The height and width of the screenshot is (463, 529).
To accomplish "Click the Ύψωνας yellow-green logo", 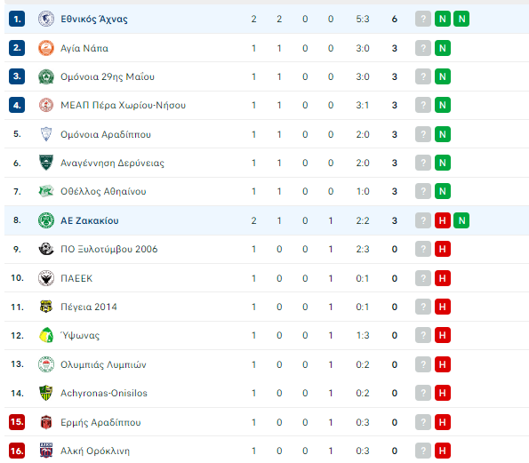I will tap(46, 335).
